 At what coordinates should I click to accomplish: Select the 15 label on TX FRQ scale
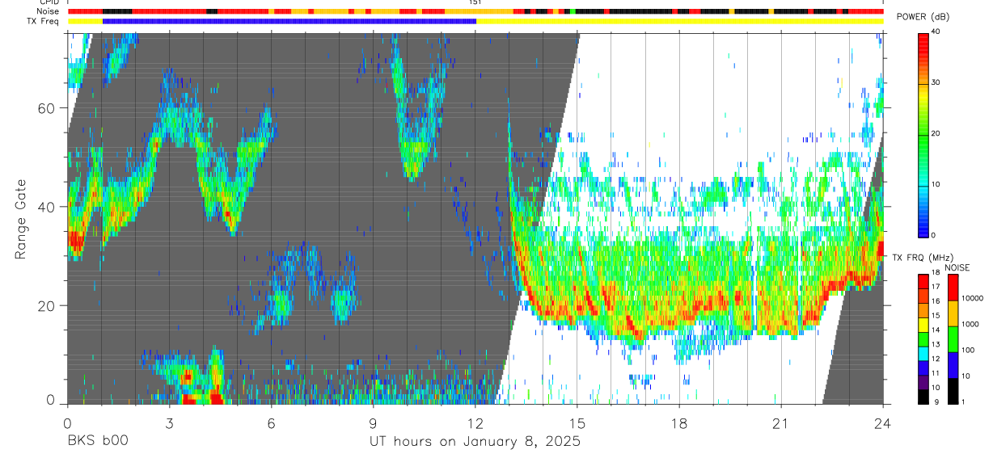coord(936,315)
